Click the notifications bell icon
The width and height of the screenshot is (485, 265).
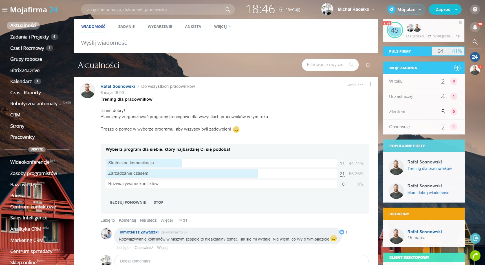(x=475, y=27)
